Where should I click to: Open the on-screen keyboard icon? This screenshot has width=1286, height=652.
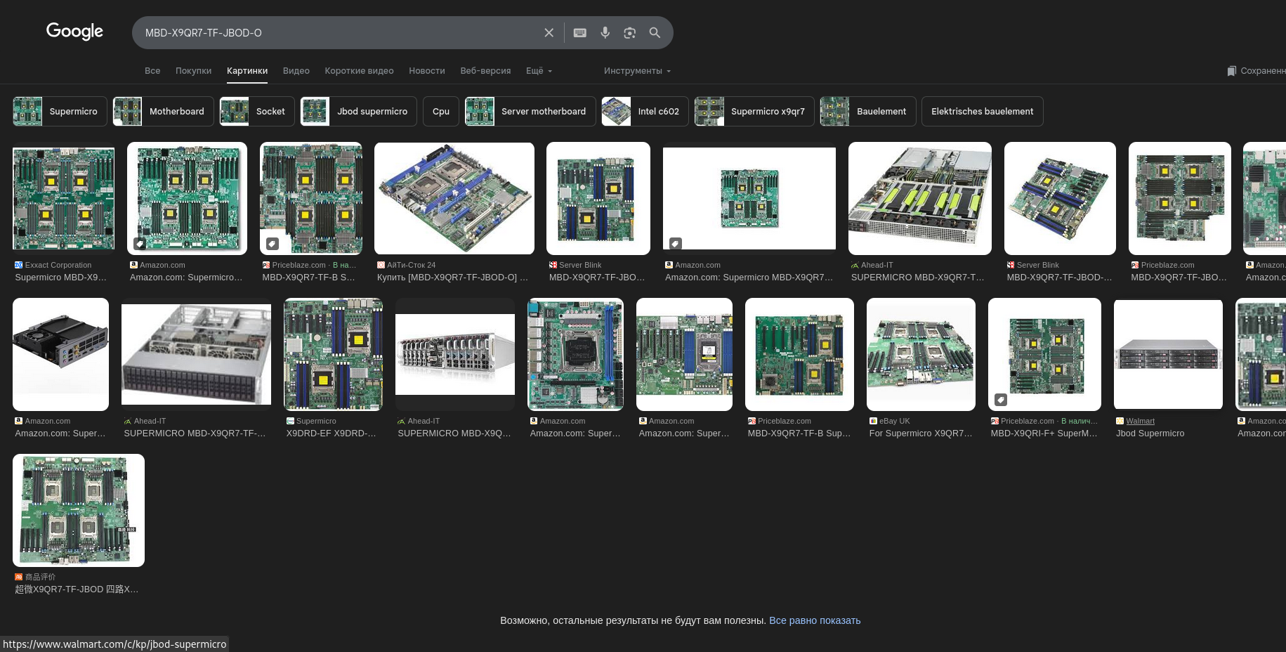point(579,33)
